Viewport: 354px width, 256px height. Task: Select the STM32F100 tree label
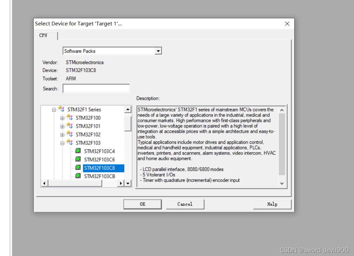click(88, 118)
